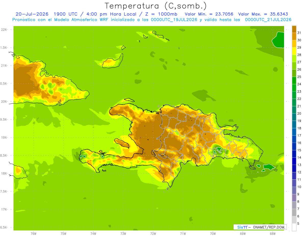306x237 pixels.
Task: Click the "73W" longitude label
Action: point(123,233)
